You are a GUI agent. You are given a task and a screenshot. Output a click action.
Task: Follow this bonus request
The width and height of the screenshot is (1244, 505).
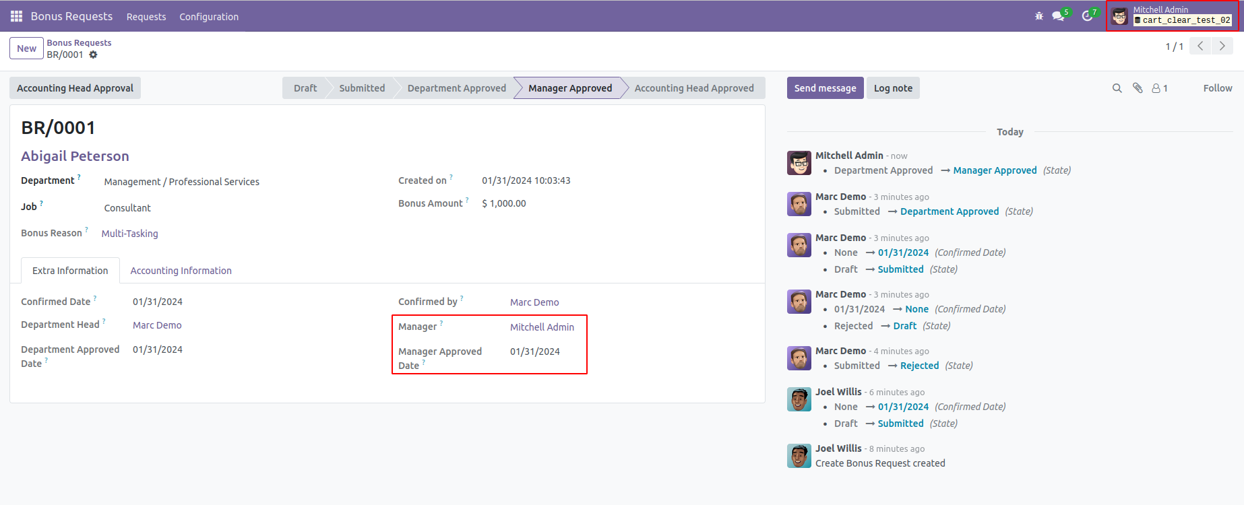(1217, 88)
